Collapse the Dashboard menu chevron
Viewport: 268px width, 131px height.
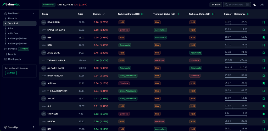[x=33, y=13]
